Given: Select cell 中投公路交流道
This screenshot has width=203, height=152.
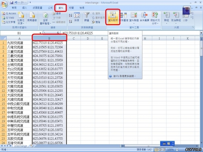Looking at the screenshot, I should click(x=19, y=104).
